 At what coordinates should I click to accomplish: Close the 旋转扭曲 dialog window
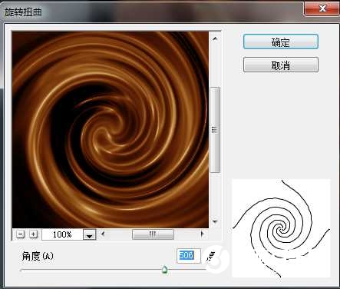pos(322,8)
